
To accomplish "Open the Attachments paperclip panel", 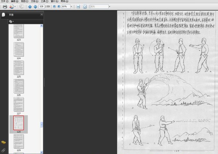I will click(4, 150).
